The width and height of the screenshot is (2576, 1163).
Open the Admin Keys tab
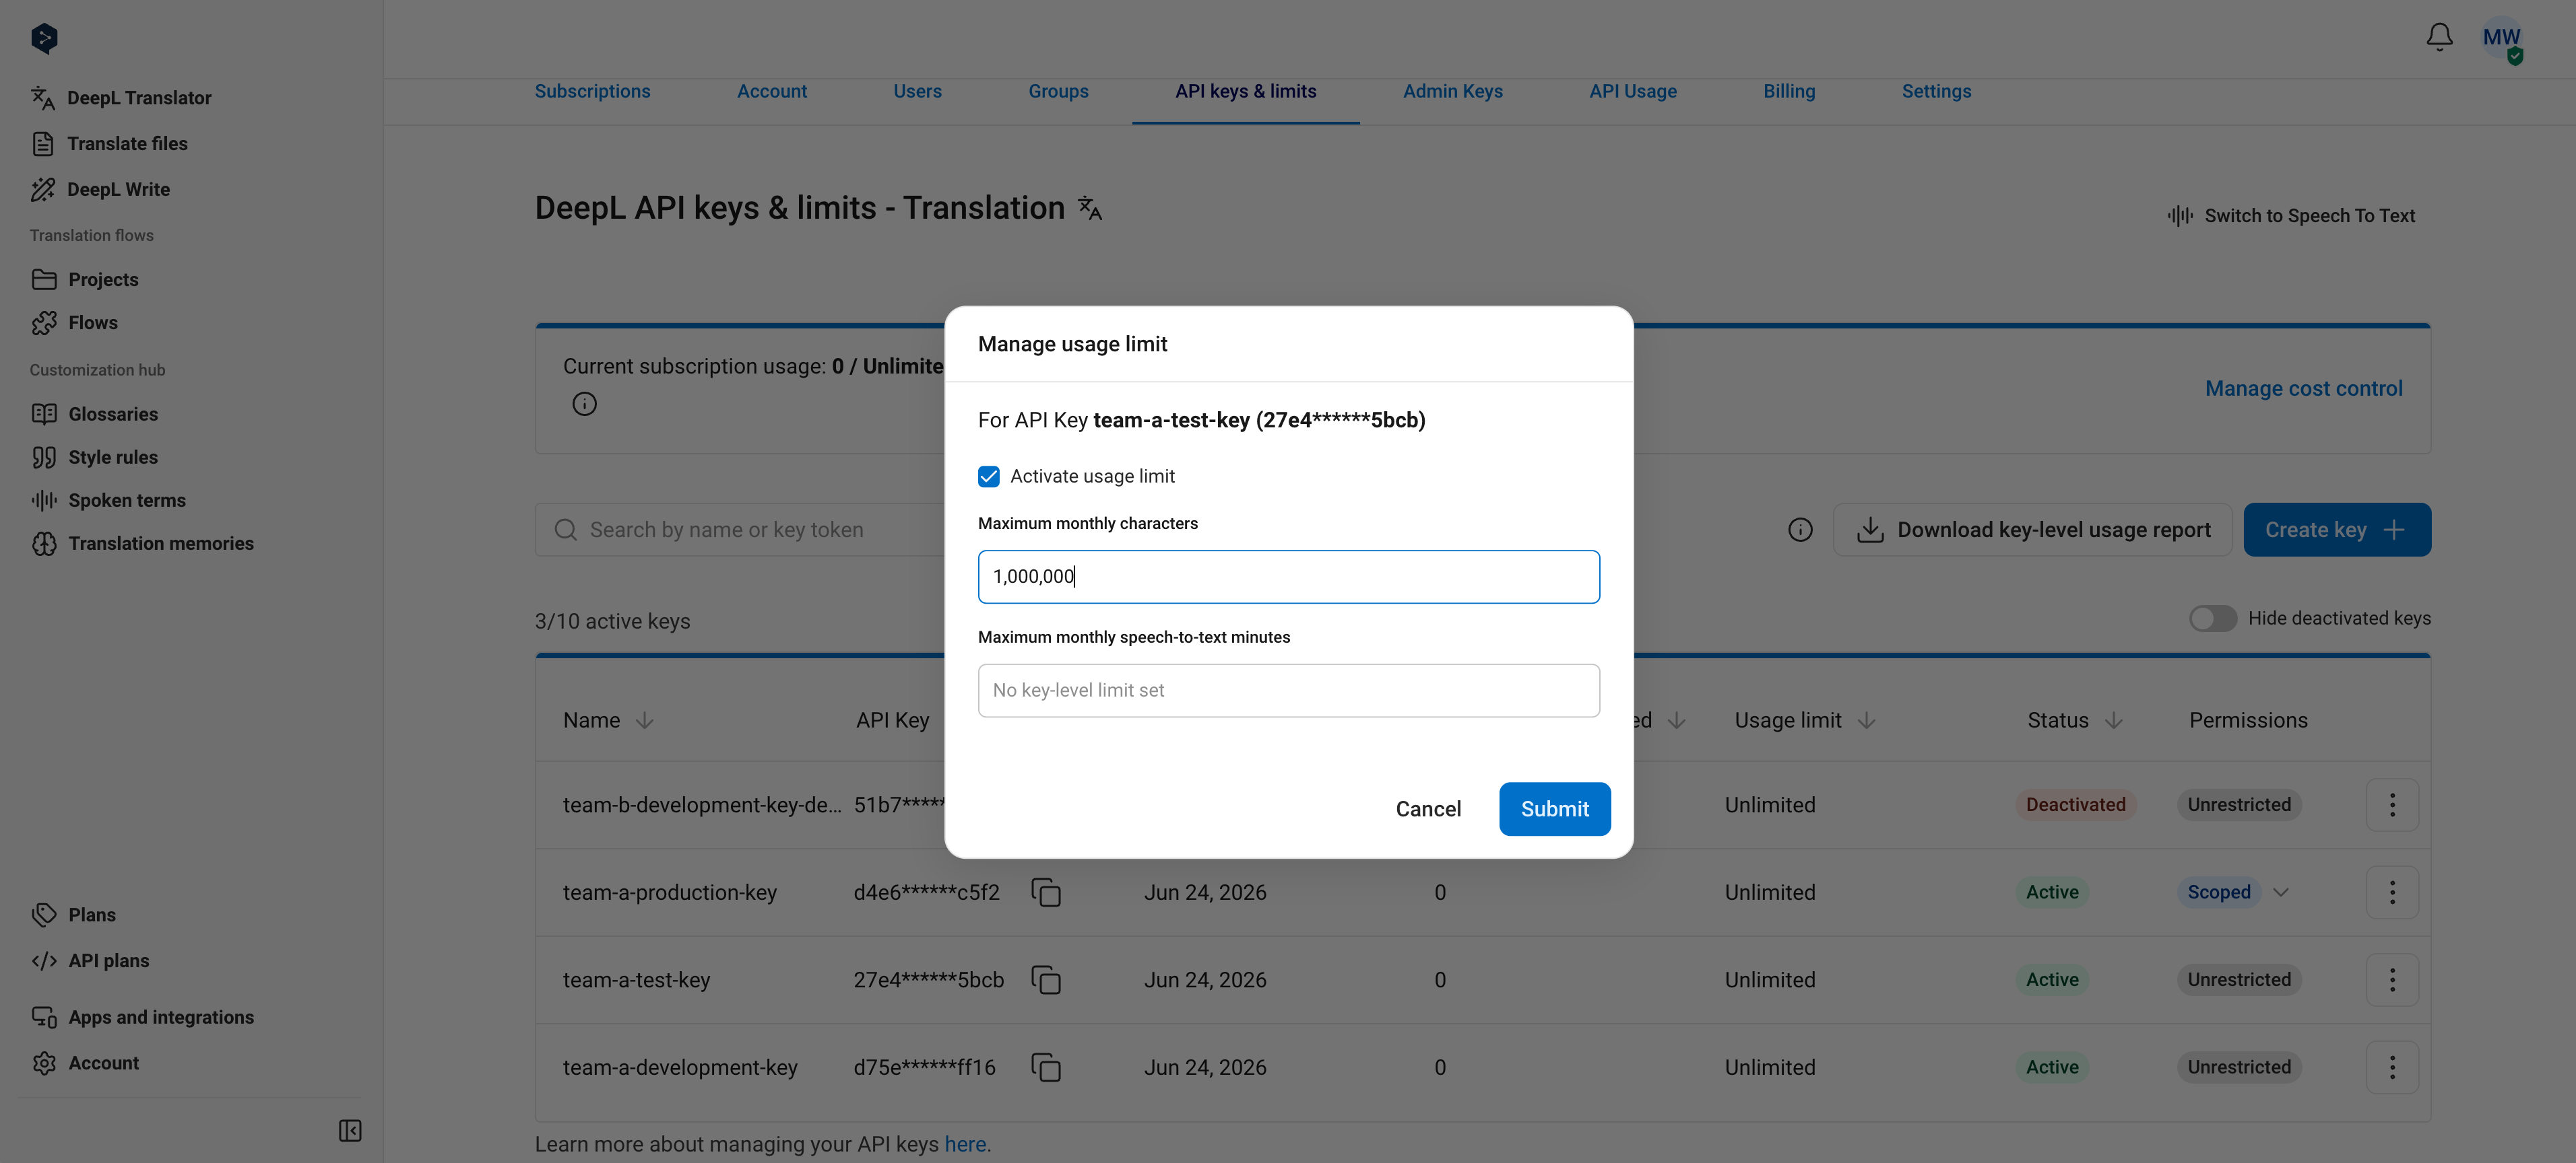tap(1452, 91)
